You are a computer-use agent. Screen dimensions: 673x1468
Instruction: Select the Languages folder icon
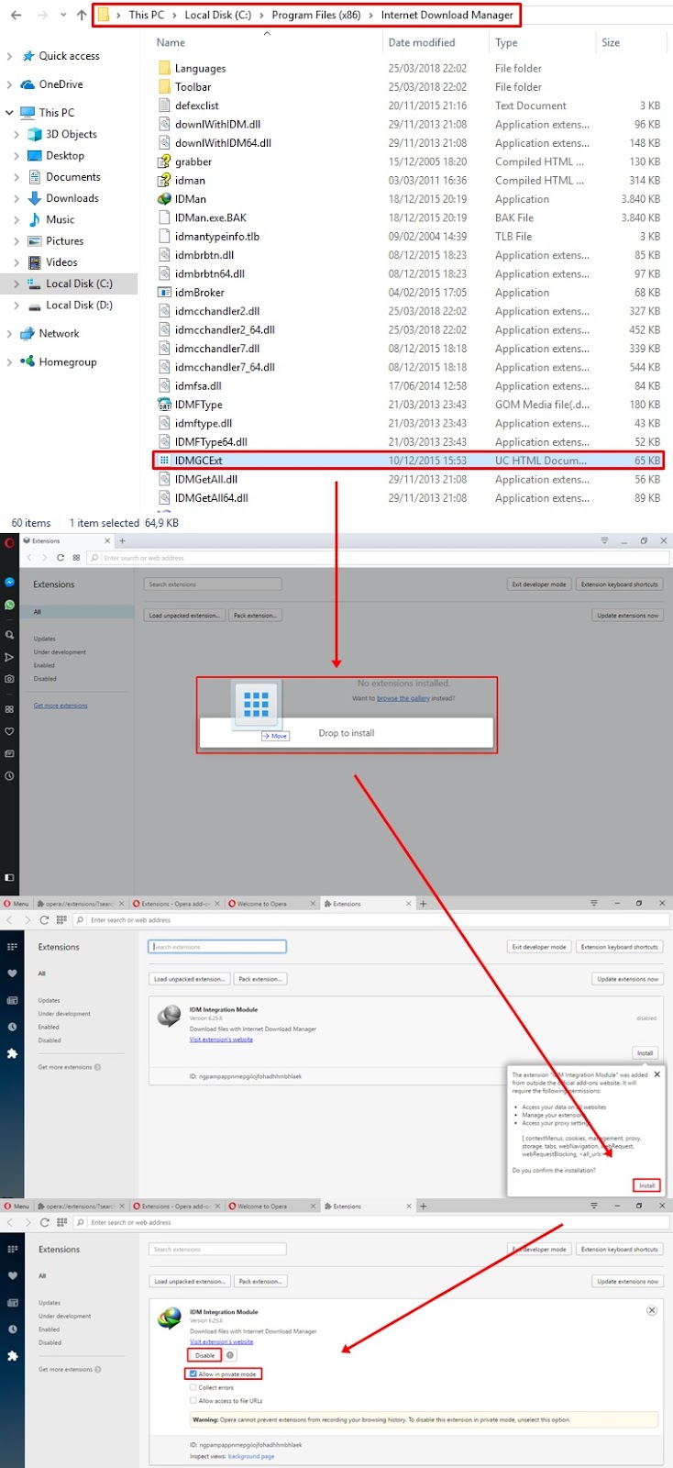[x=164, y=68]
